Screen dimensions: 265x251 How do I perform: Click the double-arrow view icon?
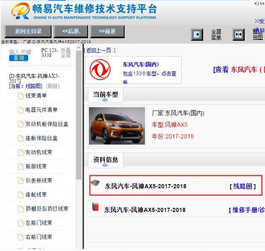point(238,34)
